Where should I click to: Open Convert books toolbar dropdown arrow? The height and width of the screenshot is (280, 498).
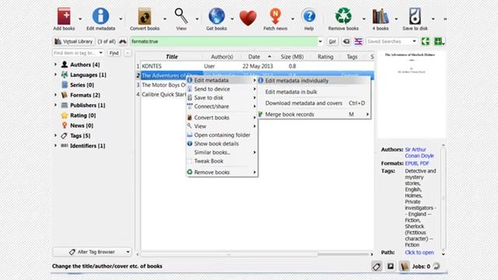(x=164, y=19)
